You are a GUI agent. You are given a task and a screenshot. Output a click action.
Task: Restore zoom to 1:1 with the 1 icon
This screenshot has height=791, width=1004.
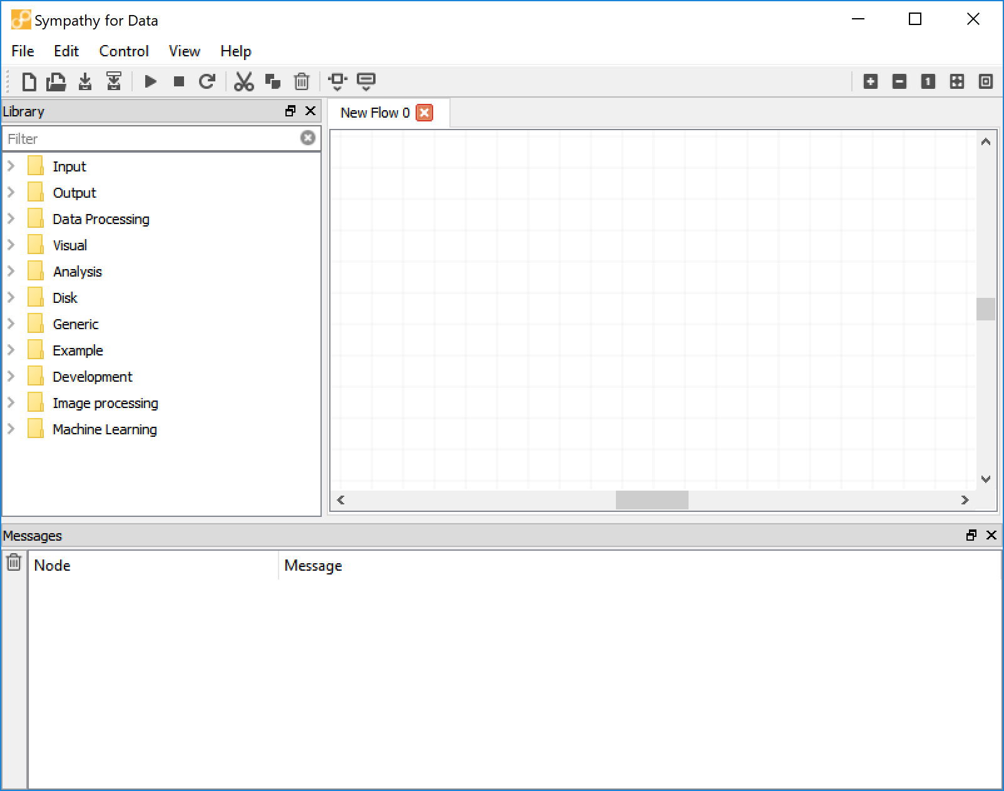point(928,81)
